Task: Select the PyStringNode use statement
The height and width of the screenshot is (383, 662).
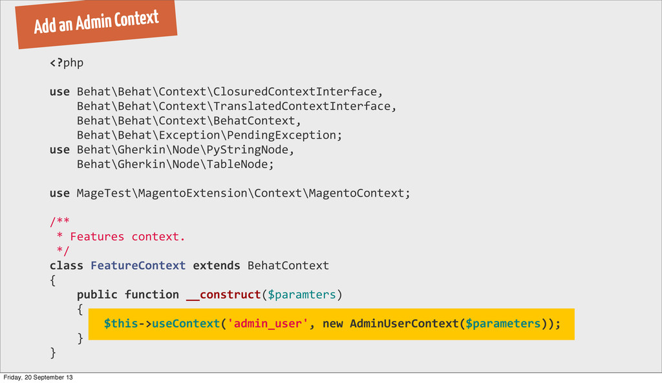Action: (x=172, y=149)
